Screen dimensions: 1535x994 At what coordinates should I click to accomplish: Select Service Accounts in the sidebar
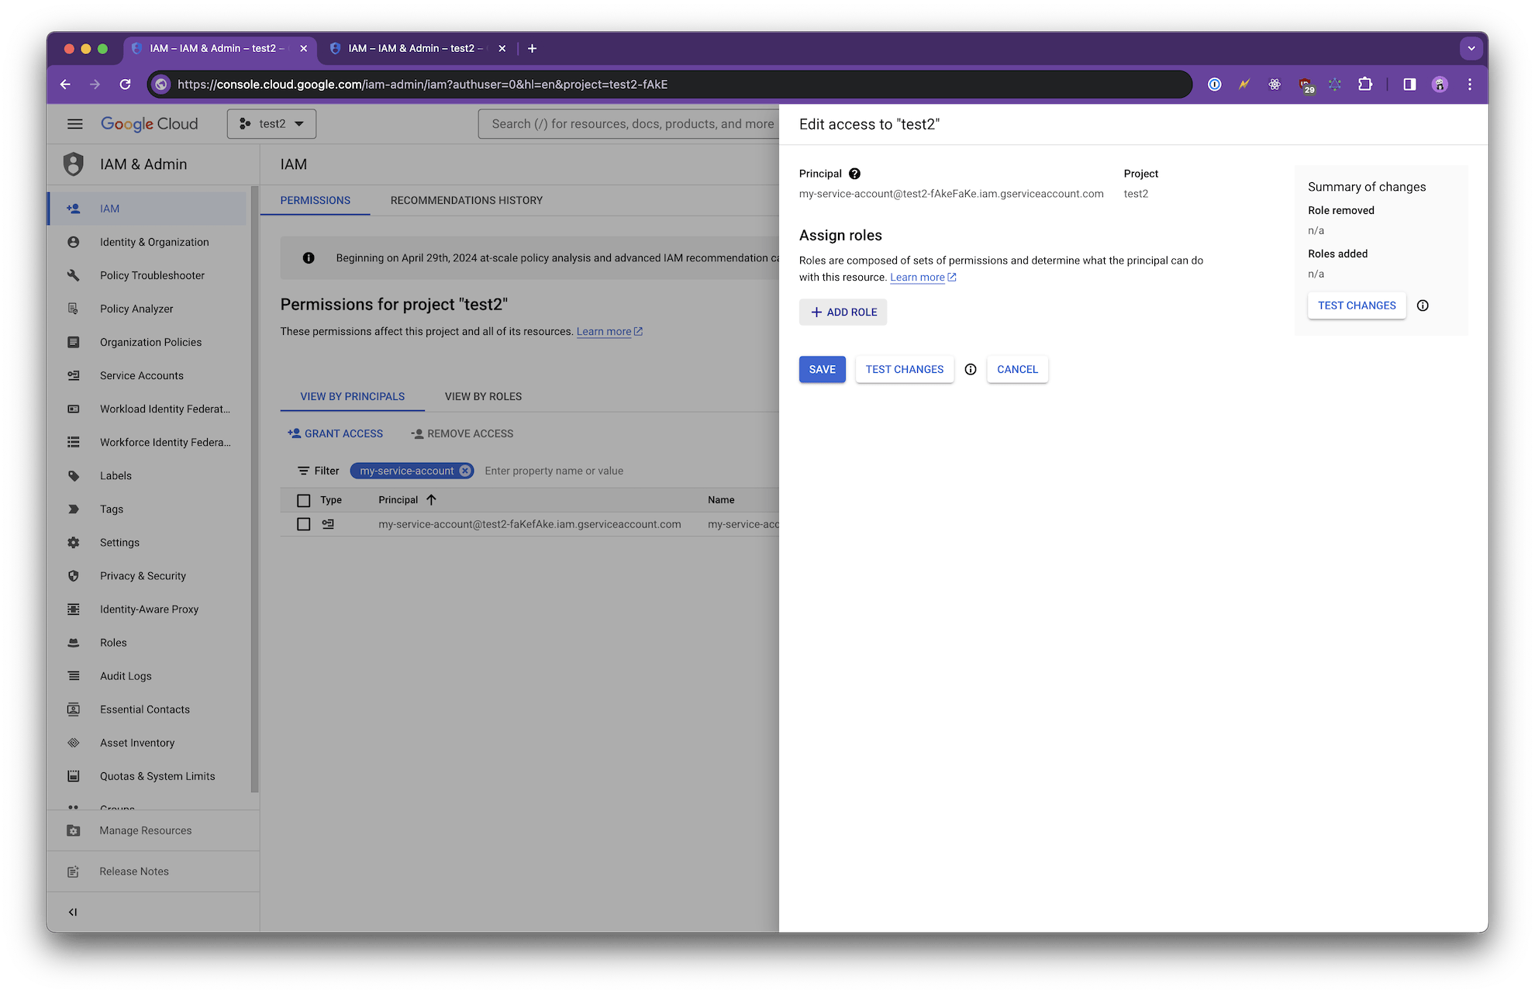pos(142,375)
